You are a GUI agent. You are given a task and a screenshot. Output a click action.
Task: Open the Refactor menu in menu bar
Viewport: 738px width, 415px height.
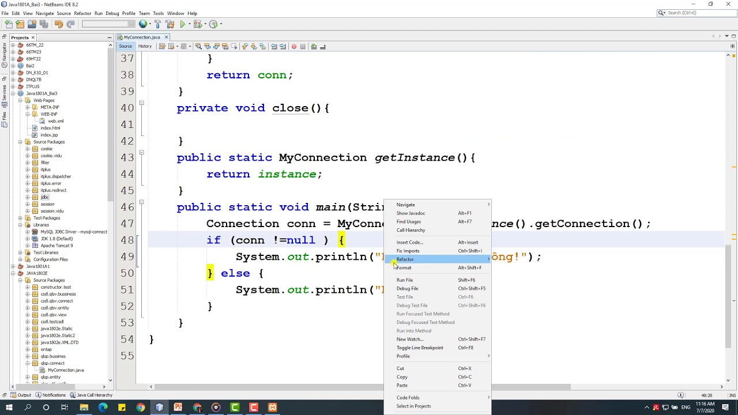tap(82, 13)
